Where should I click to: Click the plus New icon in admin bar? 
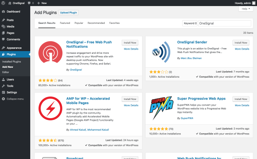[x=39, y=3]
